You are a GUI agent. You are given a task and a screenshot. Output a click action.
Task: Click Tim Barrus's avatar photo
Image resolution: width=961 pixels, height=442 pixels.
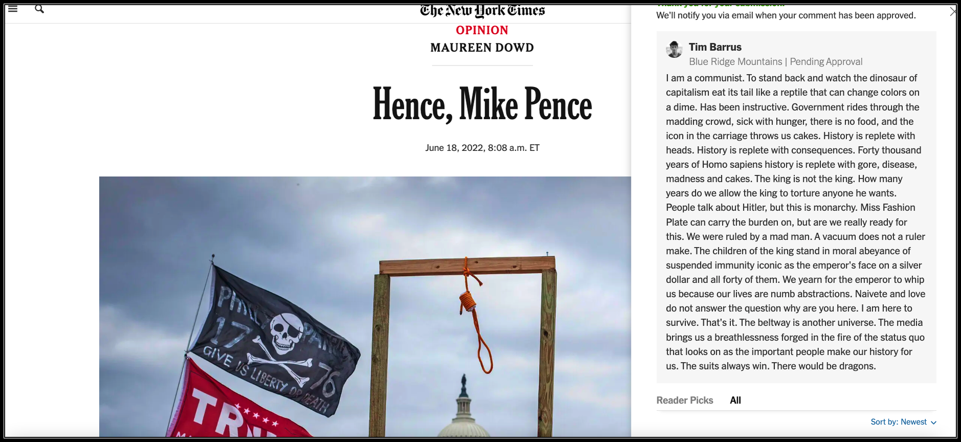pyautogui.click(x=674, y=50)
